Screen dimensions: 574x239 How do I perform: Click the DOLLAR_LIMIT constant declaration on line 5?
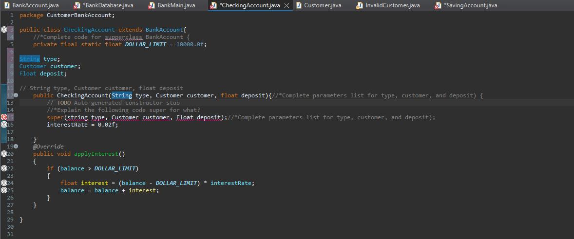pos(145,44)
